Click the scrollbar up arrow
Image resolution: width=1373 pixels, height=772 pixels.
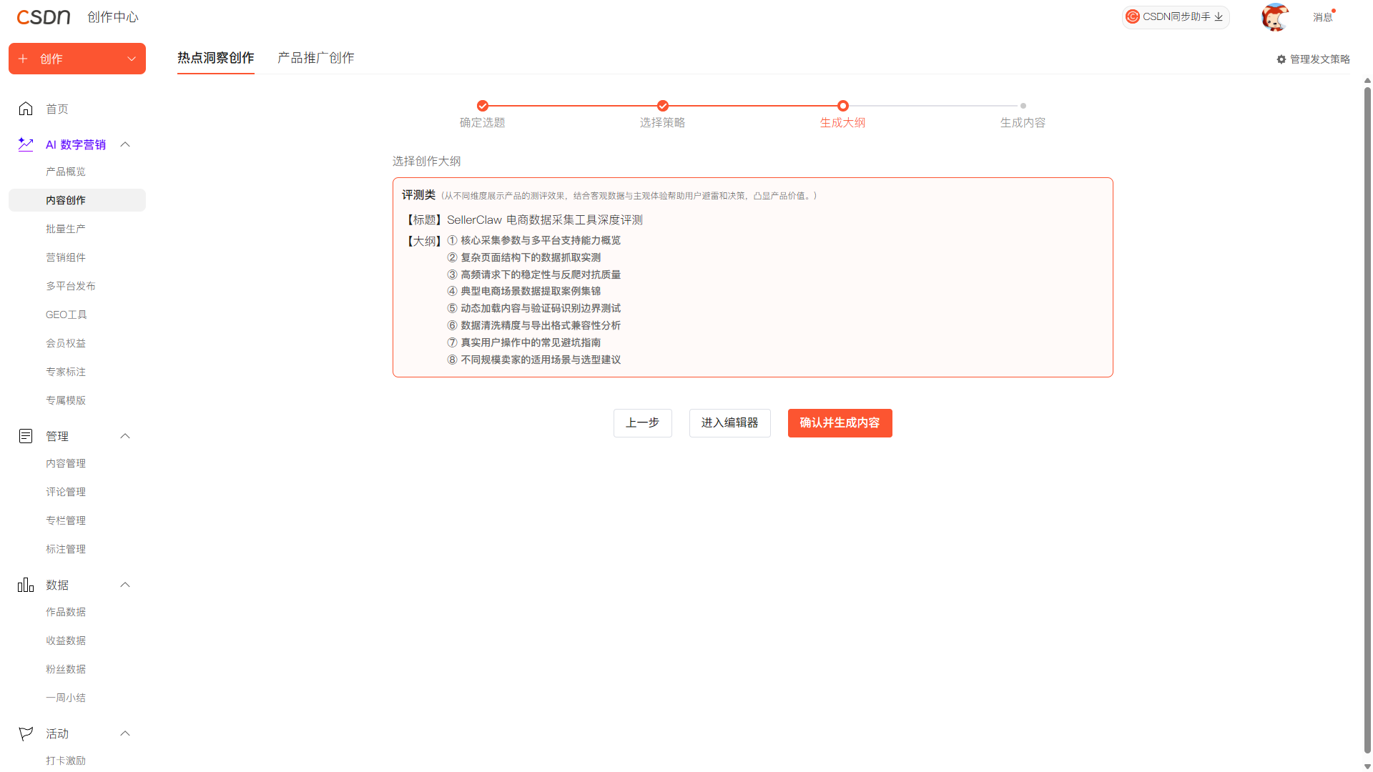point(1367,81)
